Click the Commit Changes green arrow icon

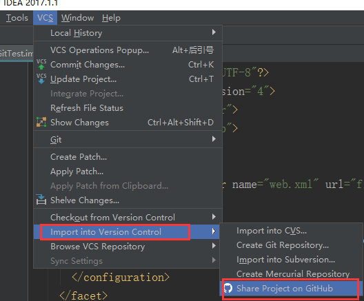41,64
